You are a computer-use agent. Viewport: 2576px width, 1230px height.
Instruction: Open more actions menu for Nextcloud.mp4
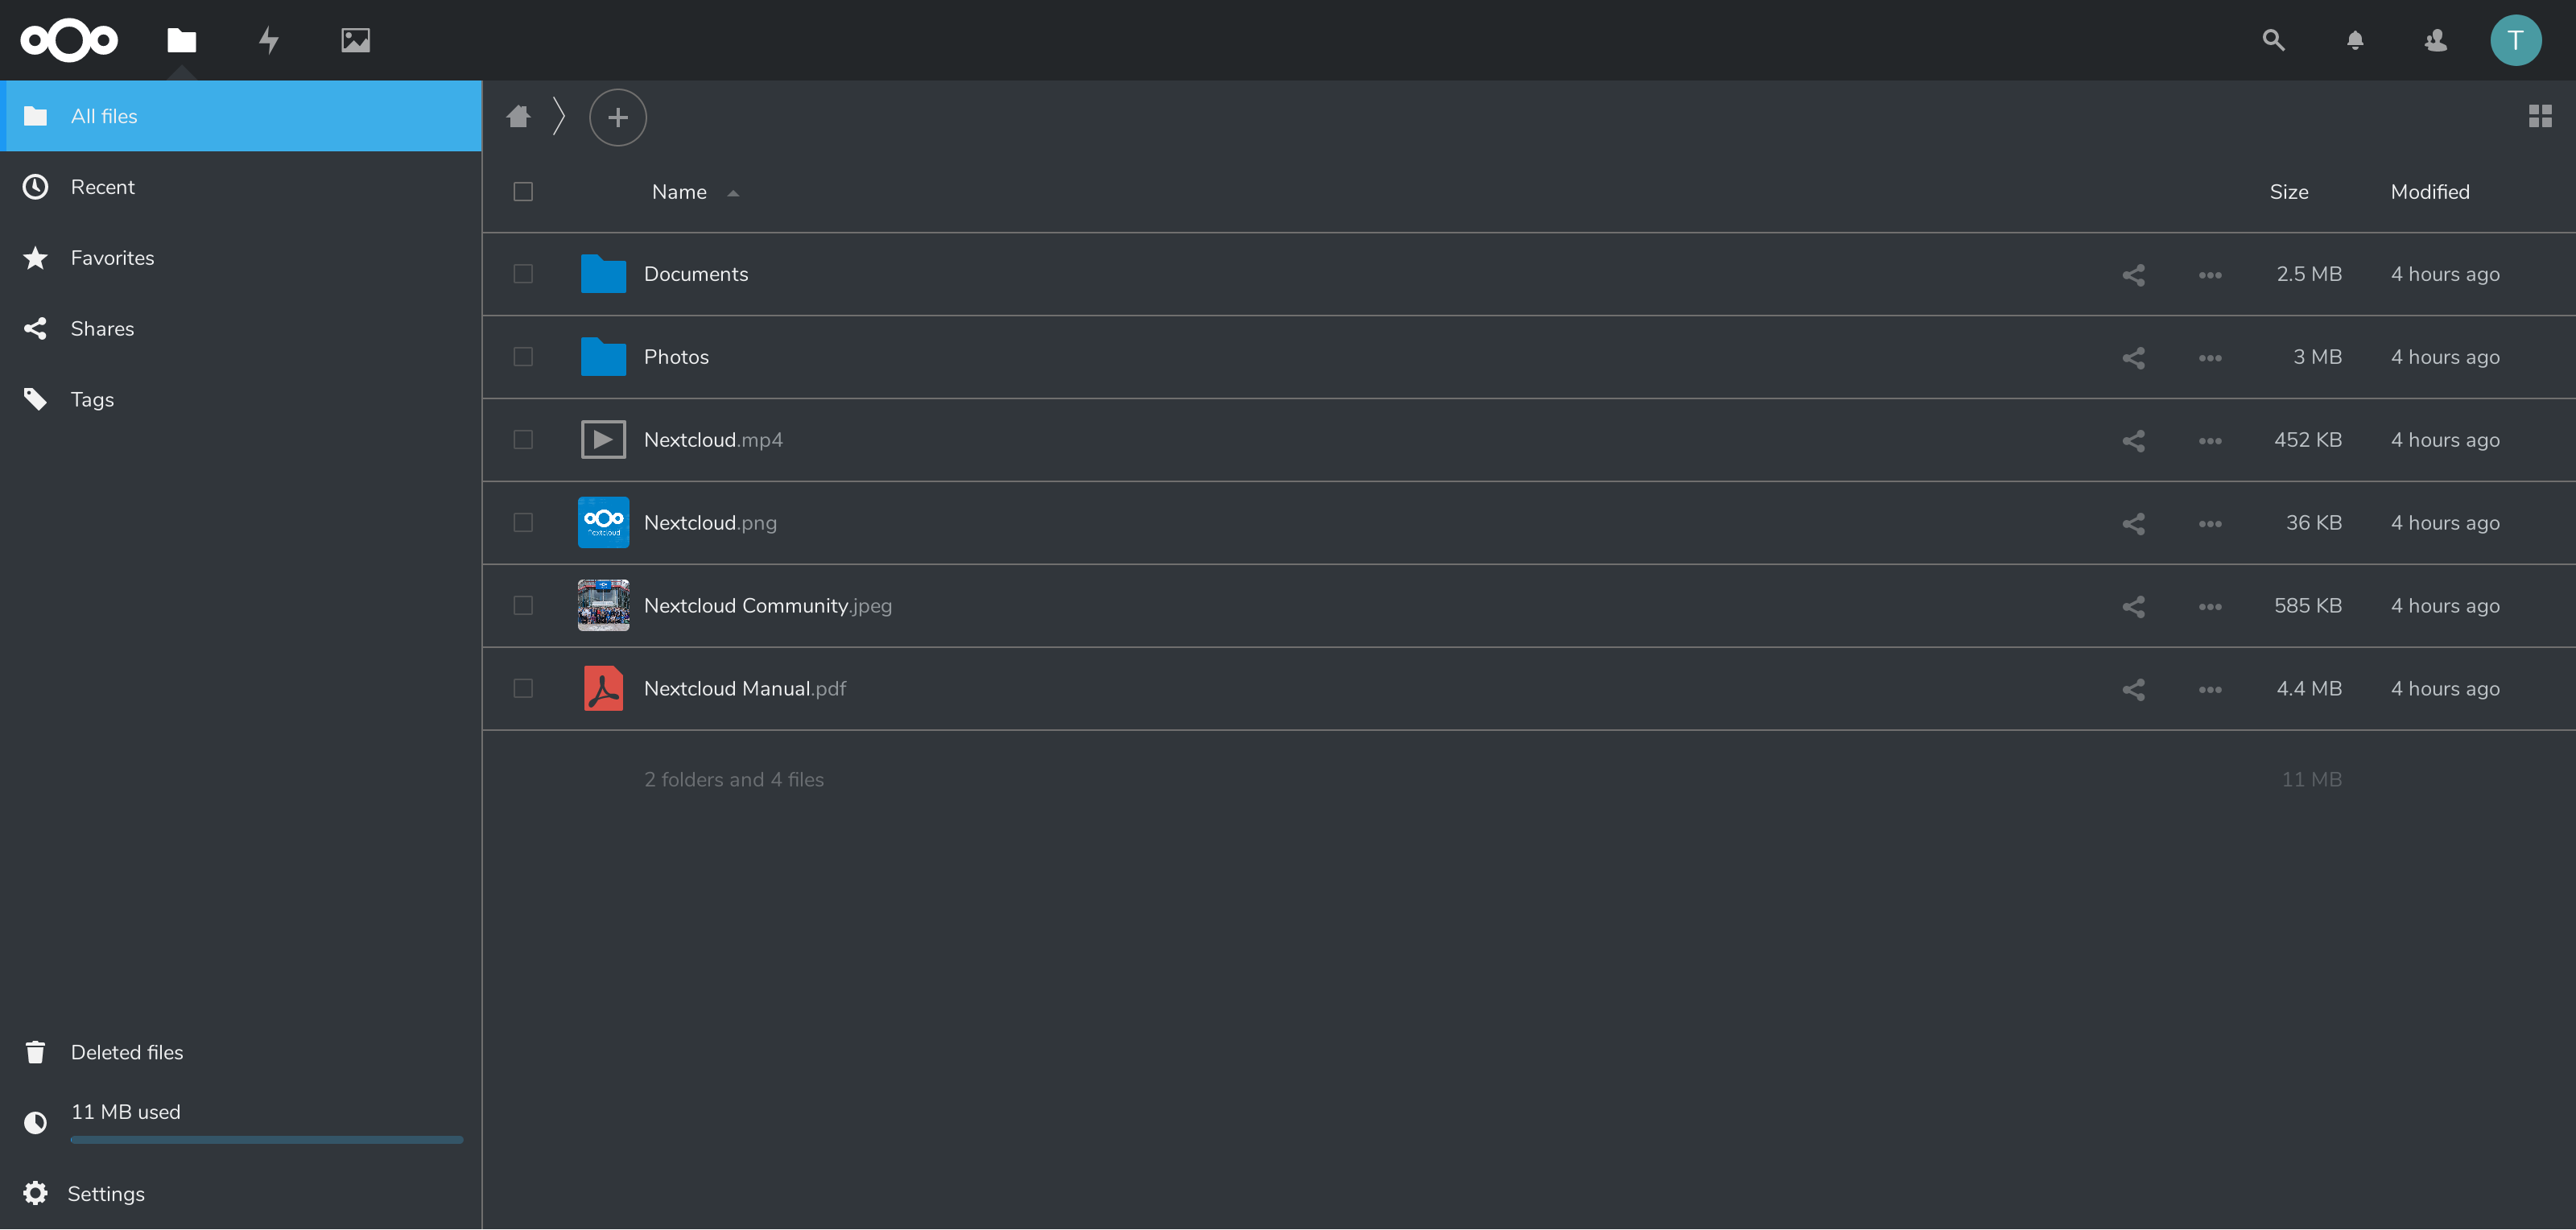point(2209,441)
